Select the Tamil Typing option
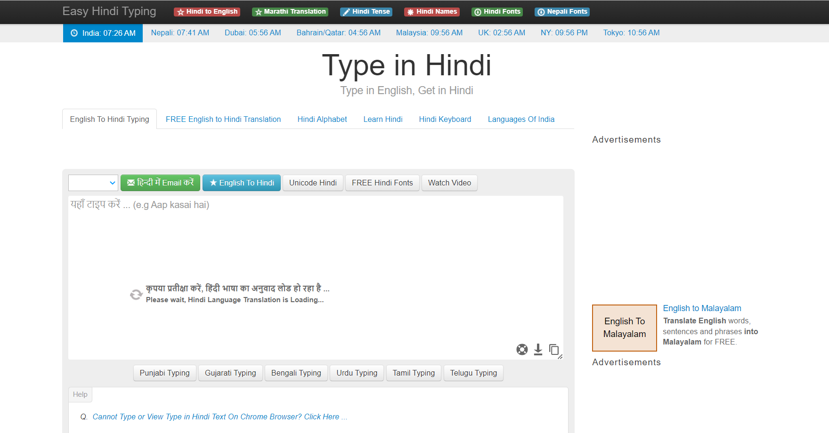This screenshot has width=829, height=433. pos(414,373)
